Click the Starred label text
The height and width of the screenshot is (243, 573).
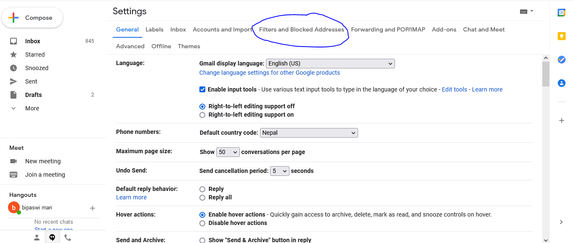coord(35,55)
